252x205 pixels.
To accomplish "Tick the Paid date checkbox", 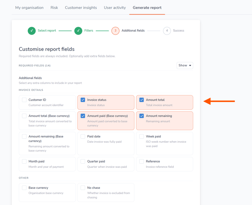I will coord(83,137).
